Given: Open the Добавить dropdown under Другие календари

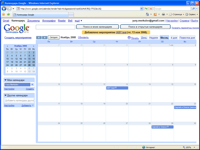Looking at the screenshot, I should tap(27, 105).
